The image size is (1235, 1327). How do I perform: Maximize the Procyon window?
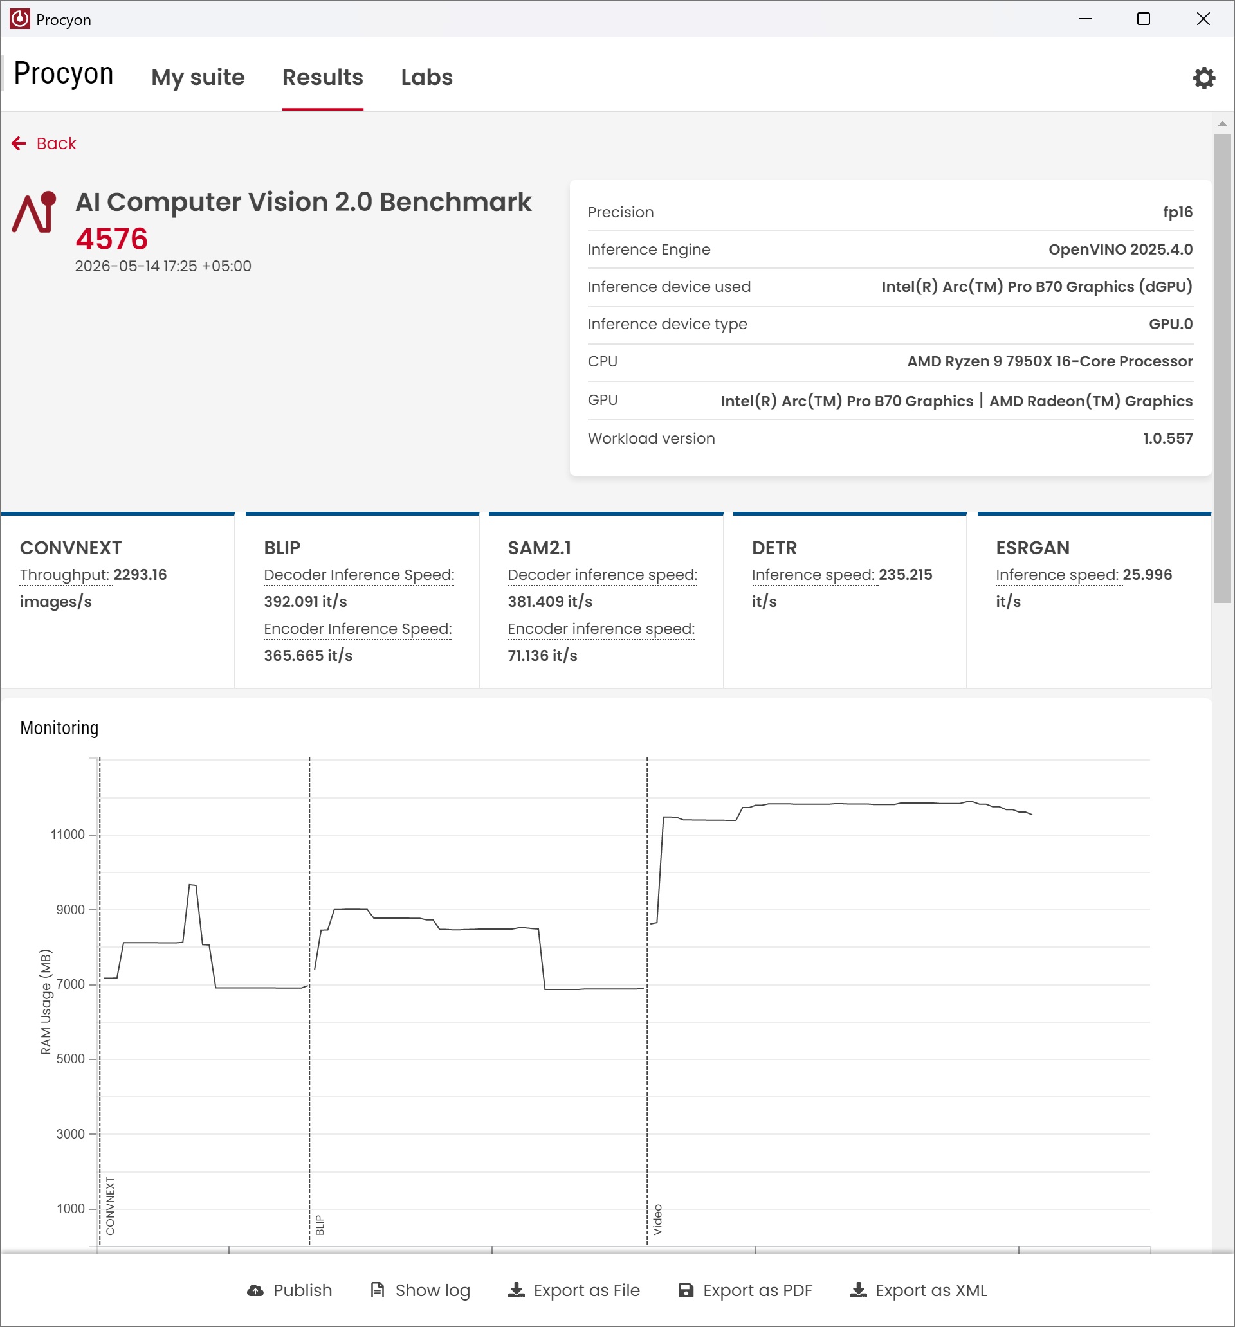coord(1144,19)
